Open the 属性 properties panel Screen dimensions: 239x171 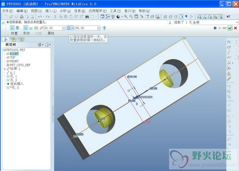click(x=51, y=33)
